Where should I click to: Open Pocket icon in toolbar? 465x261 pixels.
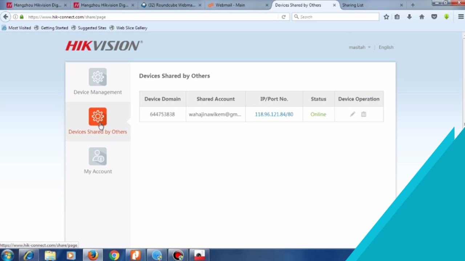tap(434, 17)
